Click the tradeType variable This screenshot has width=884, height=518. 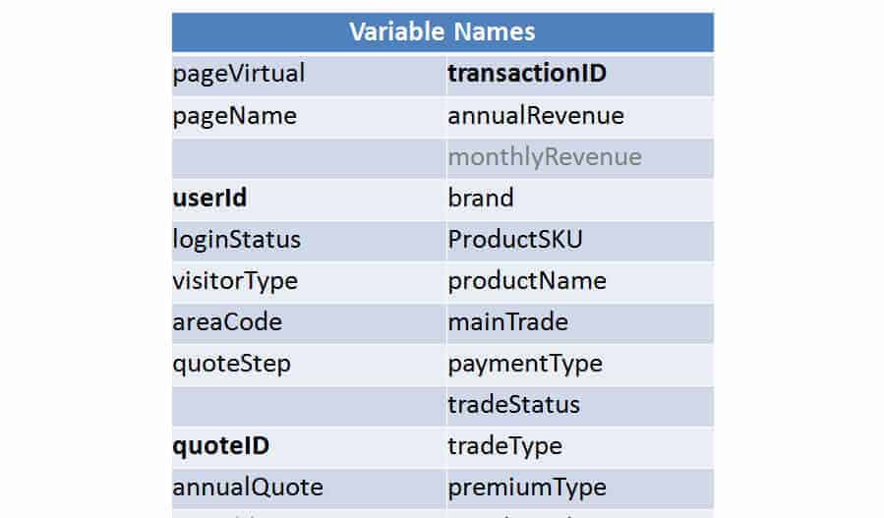(x=505, y=446)
